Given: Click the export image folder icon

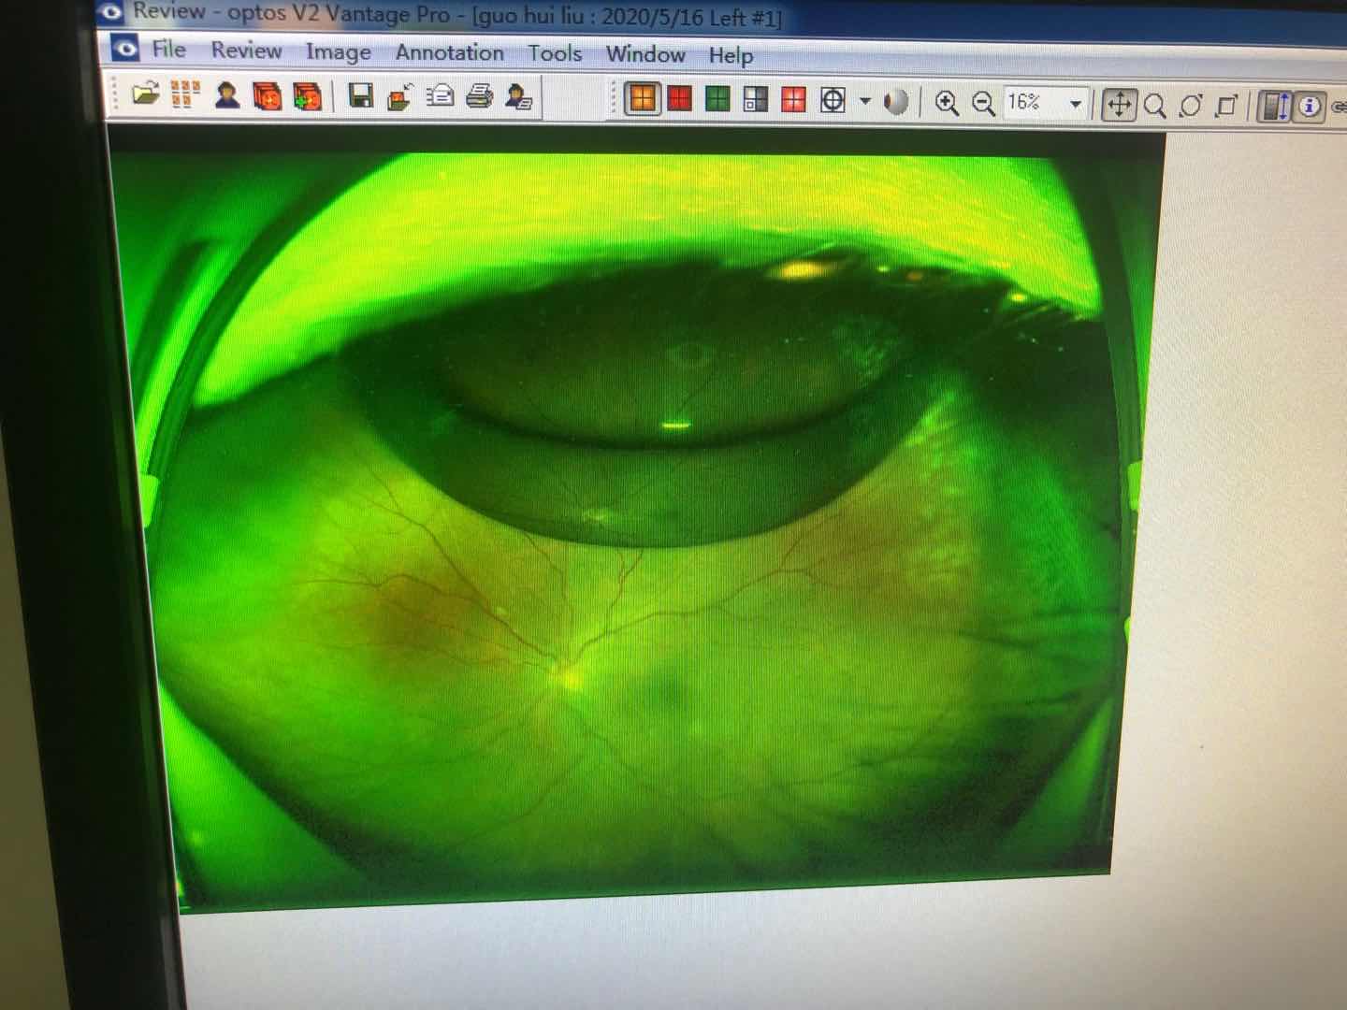Looking at the screenshot, I should 400,96.
